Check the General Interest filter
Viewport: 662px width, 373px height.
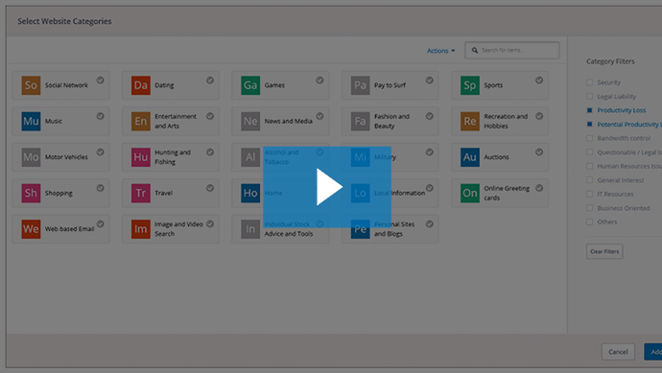pos(589,180)
